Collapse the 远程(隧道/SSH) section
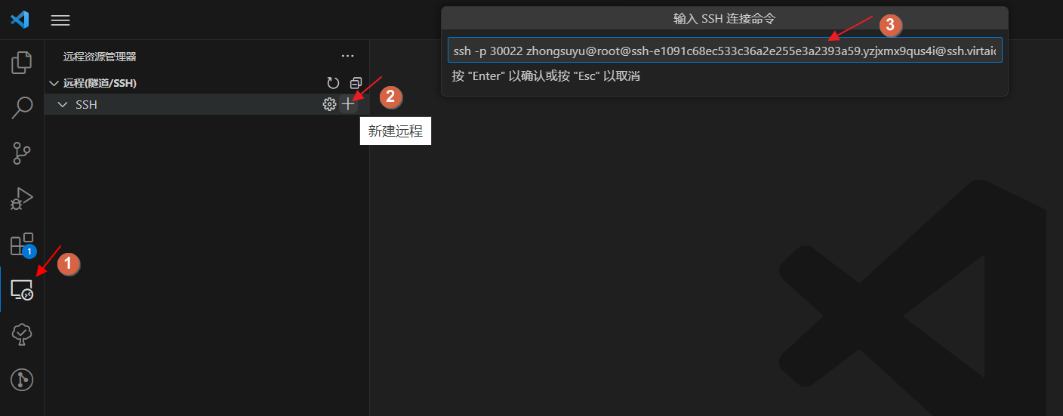Screen dimensions: 1063x416 point(53,83)
